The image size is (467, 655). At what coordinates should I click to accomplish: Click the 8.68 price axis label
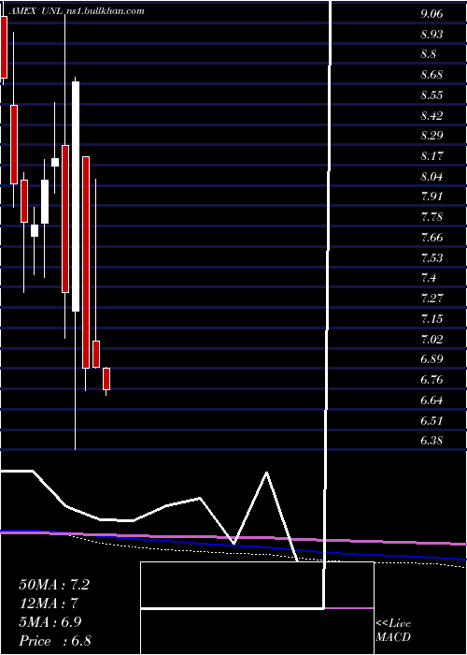click(x=432, y=75)
